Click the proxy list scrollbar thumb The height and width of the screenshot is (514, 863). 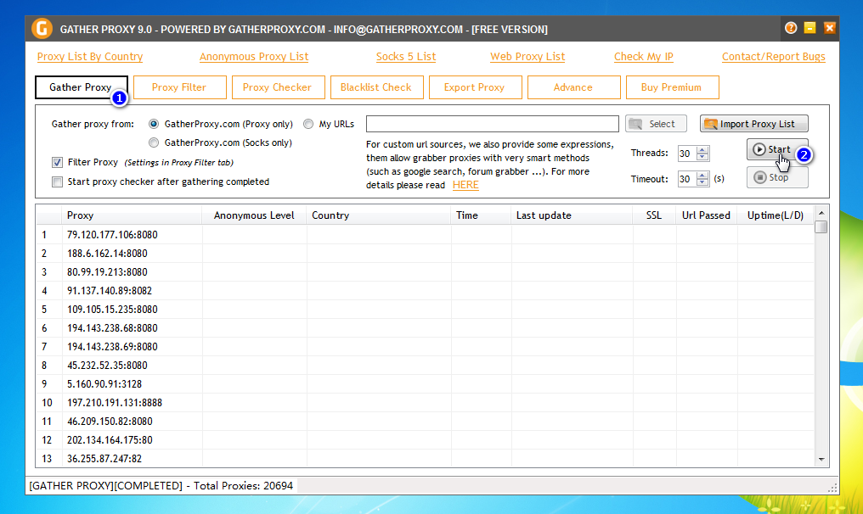821,226
